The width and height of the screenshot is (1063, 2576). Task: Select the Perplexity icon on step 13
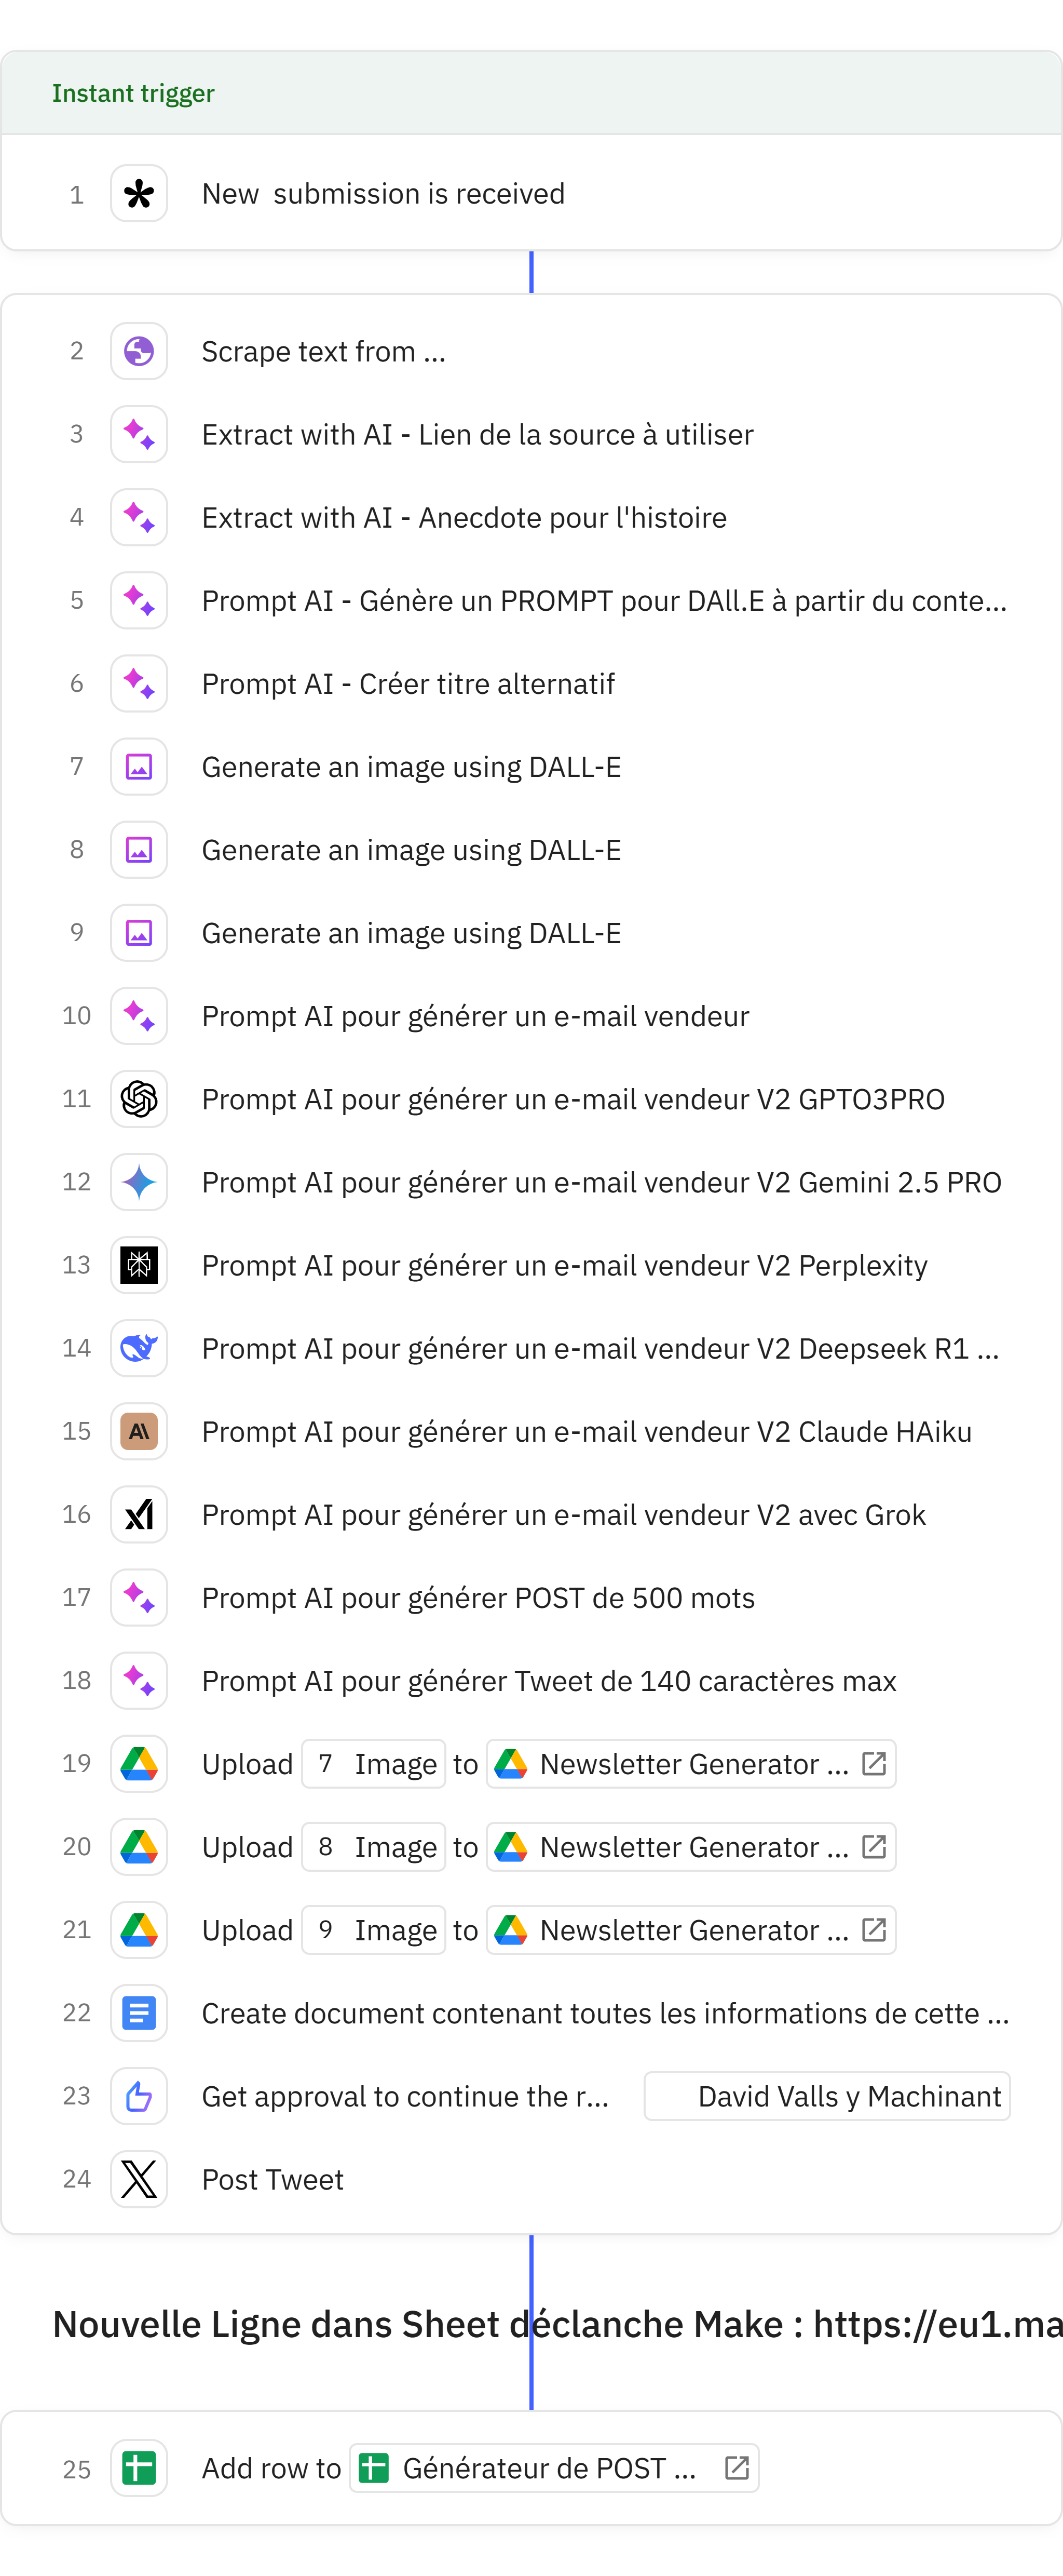tap(139, 1265)
